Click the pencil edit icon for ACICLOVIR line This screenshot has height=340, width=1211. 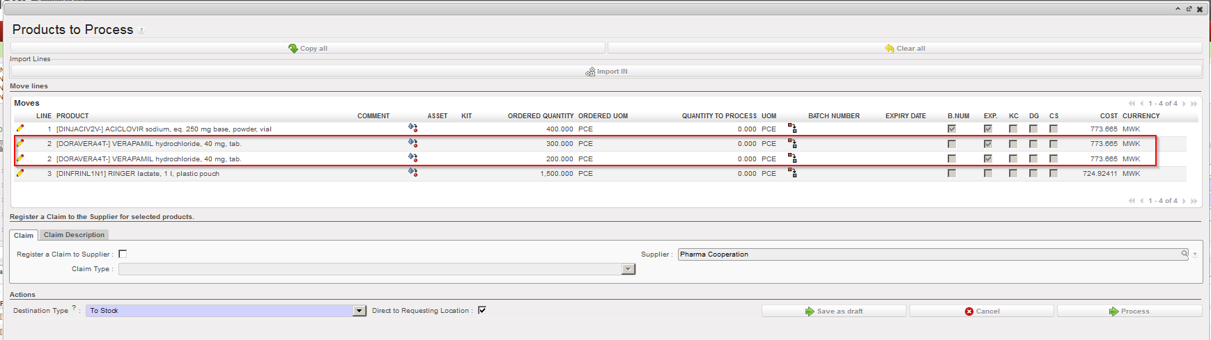pyautogui.click(x=20, y=129)
